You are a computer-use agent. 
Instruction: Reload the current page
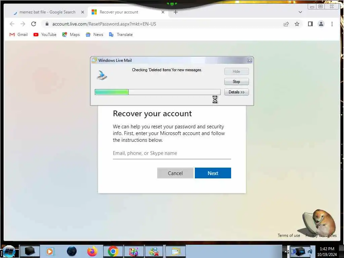(x=34, y=24)
